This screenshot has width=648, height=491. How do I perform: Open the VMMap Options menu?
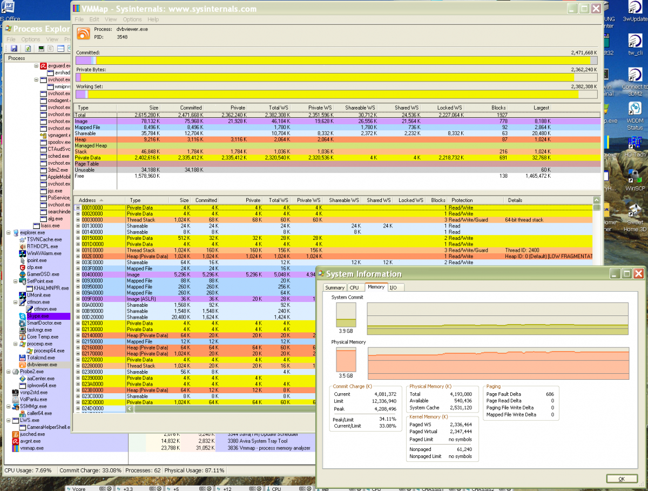pos(132,19)
